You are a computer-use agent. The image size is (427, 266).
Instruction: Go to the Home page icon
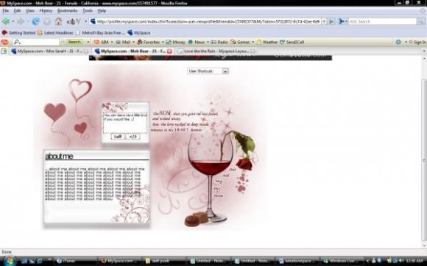(58, 21)
